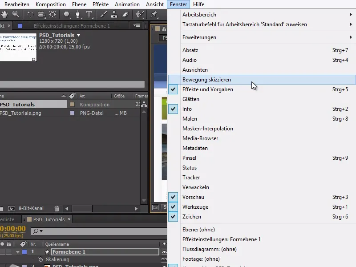Select the Pen tool
This screenshot has height=267, width=356.
click(x=78, y=14)
